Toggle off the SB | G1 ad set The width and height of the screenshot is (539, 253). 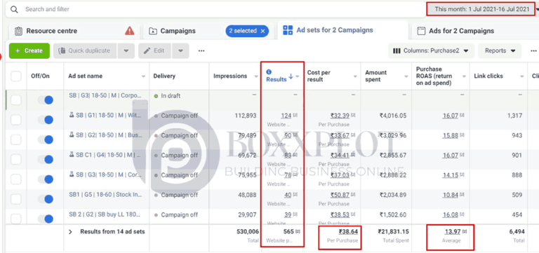[46, 120]
